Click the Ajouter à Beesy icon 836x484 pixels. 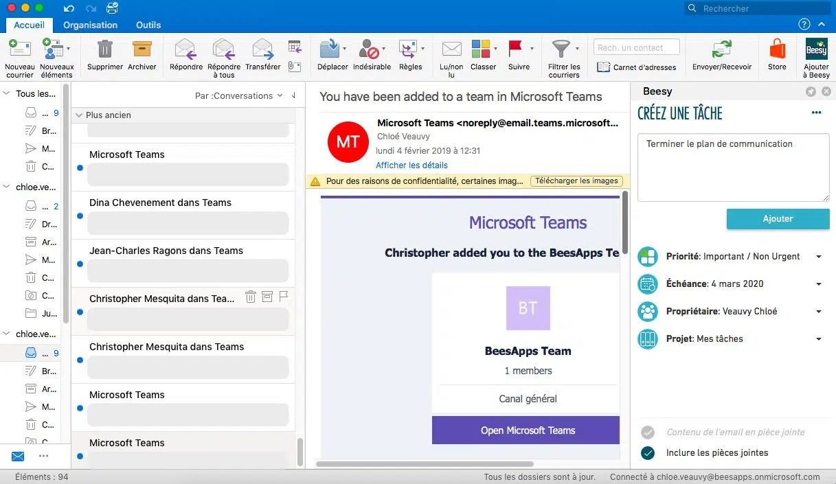[x=816, y=49]
